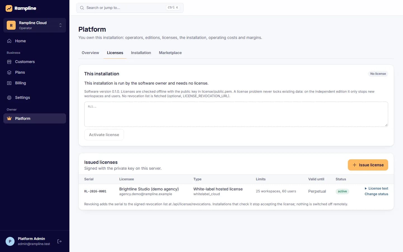This screenshot has height=252, width=403.
Task: Open Customers in the sidebar
Action: [35, 62]
